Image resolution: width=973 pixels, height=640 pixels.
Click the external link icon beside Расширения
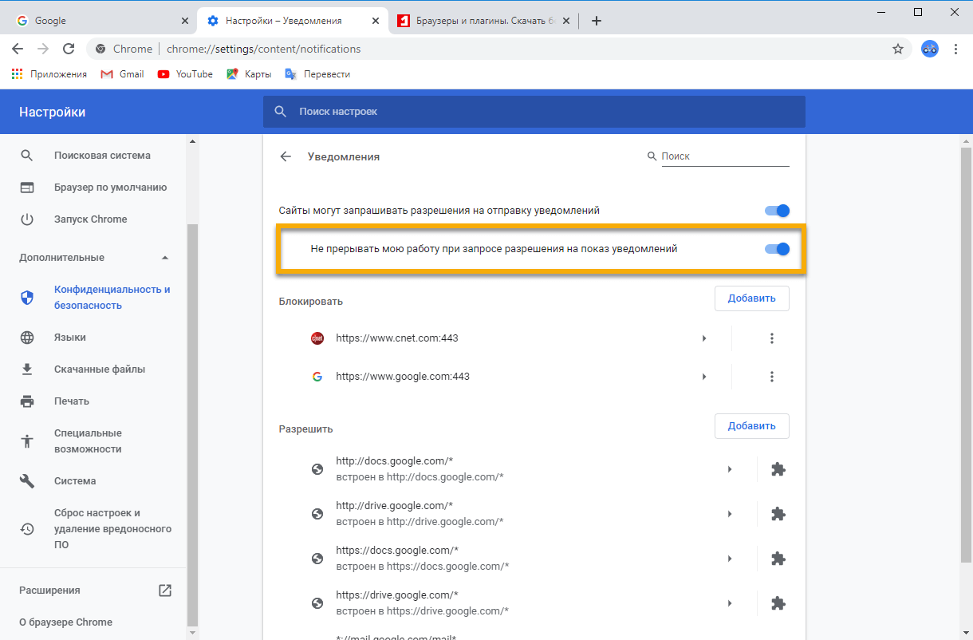click(165, 591)
